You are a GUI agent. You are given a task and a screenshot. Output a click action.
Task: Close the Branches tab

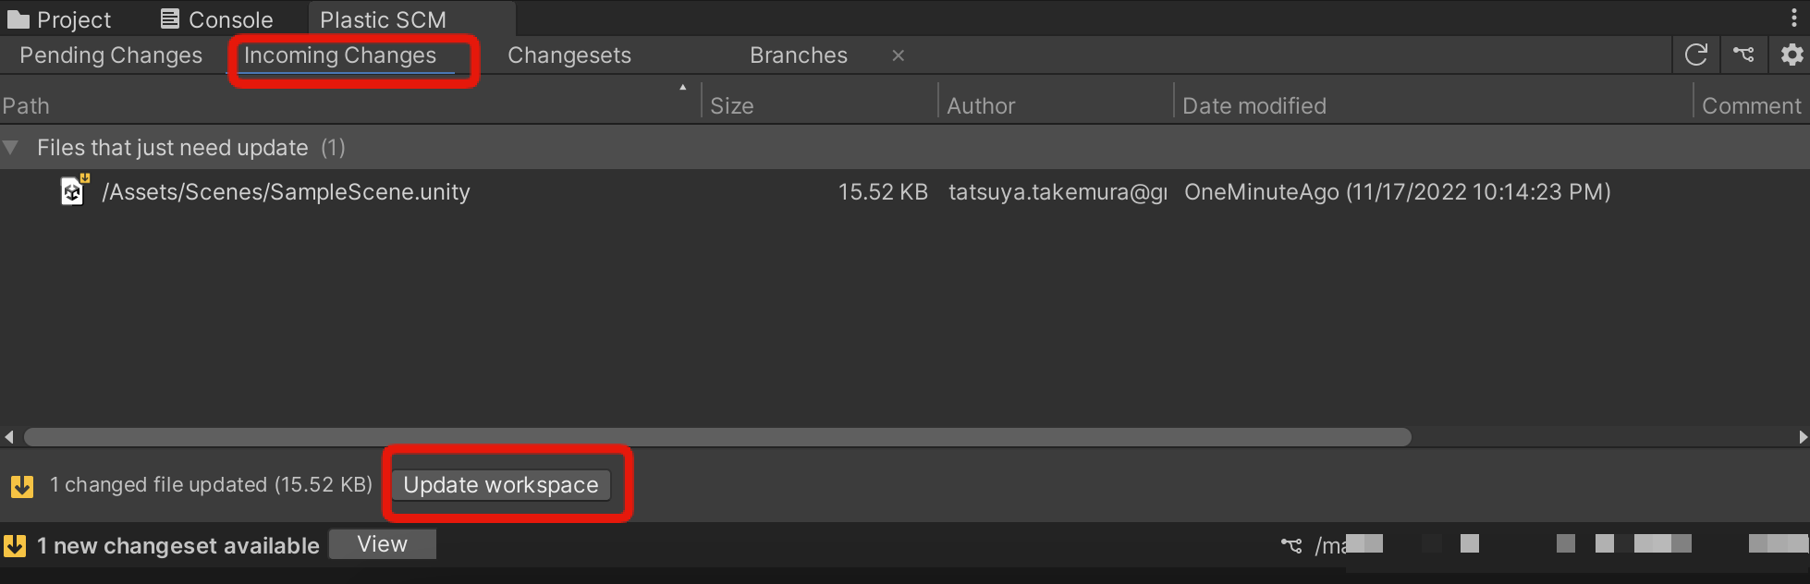pos(898,55)
